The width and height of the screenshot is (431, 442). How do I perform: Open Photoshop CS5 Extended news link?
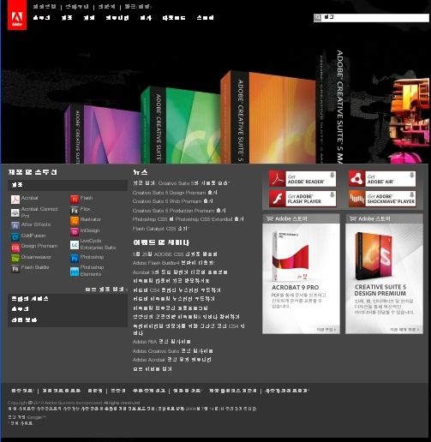pyautogui.click(x=189, y=219)
